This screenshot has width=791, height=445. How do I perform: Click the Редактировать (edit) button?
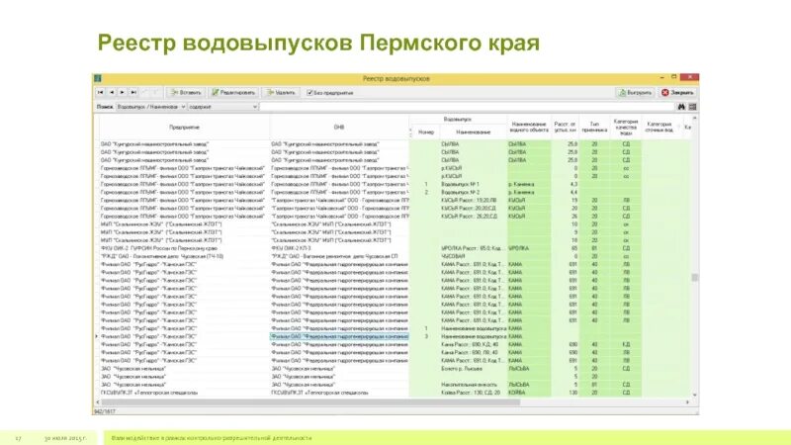(x=233, y=92)
